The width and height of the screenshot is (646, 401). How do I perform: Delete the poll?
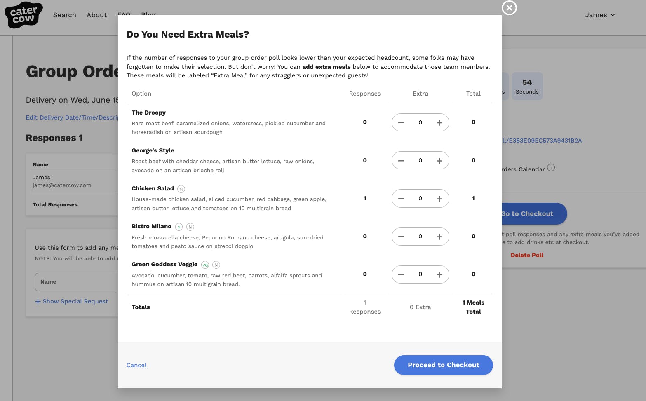pos(527,255)
